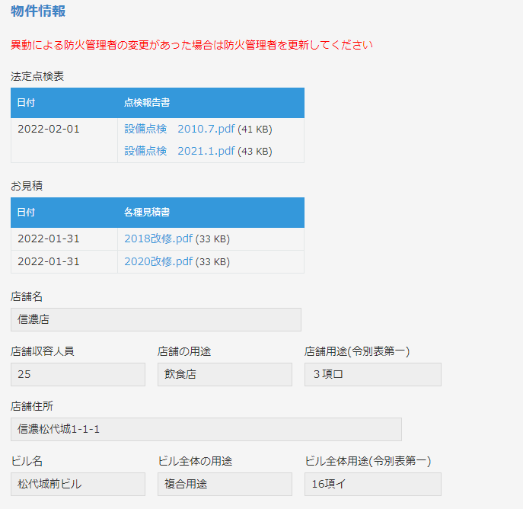
Task: Open the 2020改修.pdf estimate link
Action: [158, 261]
